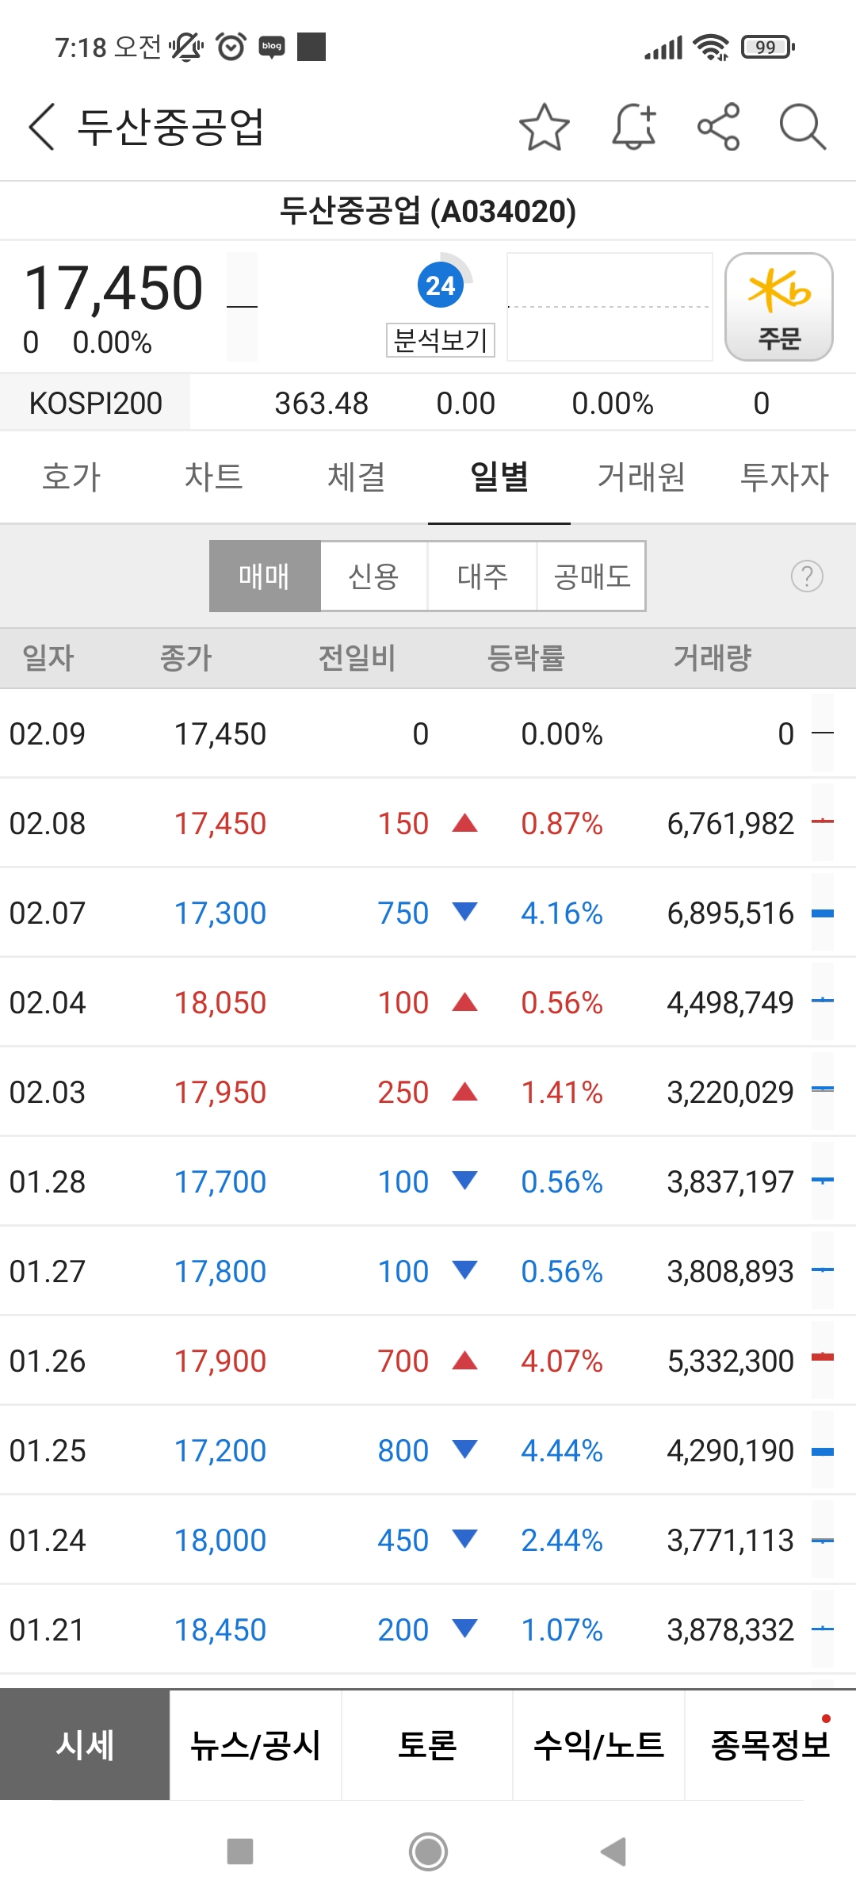This screenshot has width=856, height=1903.
Task: Switch to the 투자자 tab
Action: pyautogui.click(x=785, y=477)
